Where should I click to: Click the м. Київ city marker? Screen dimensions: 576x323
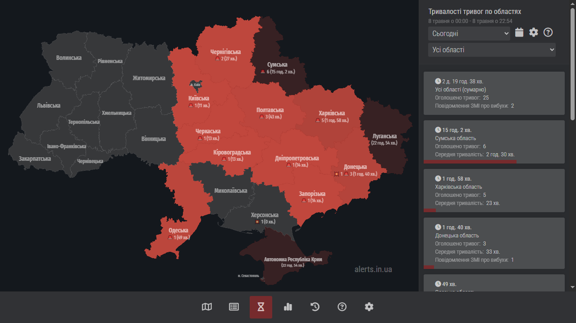click(195, 85)
